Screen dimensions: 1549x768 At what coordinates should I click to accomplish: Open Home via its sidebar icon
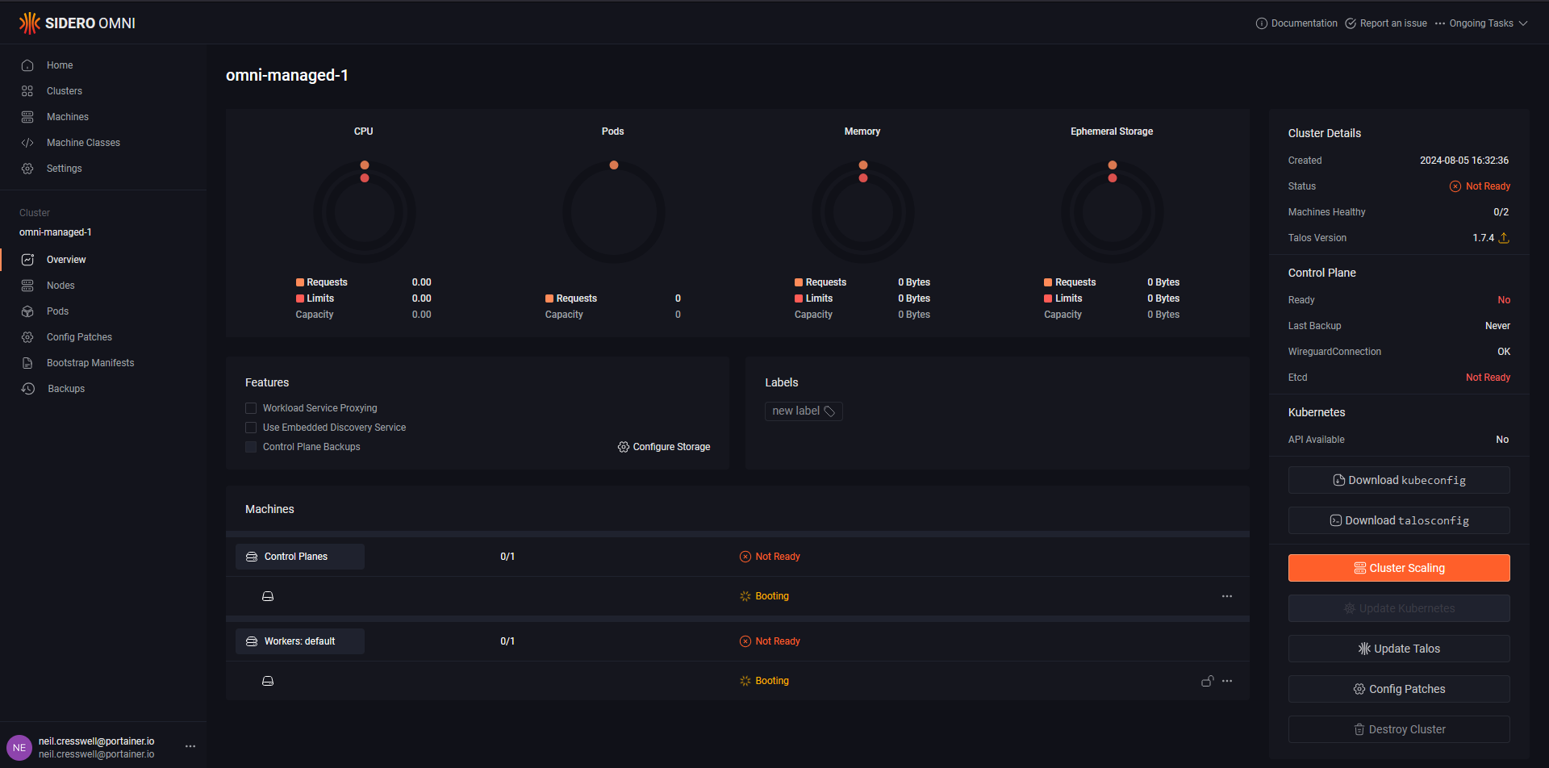coord(27,65)
